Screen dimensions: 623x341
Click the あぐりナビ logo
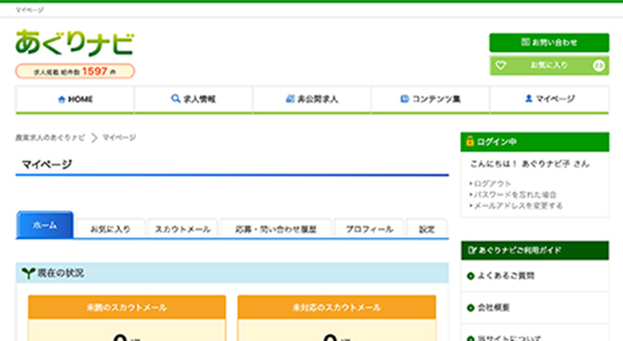(74, 43)
